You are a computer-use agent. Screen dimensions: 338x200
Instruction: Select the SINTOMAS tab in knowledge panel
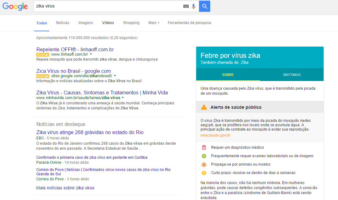(292, 75)
